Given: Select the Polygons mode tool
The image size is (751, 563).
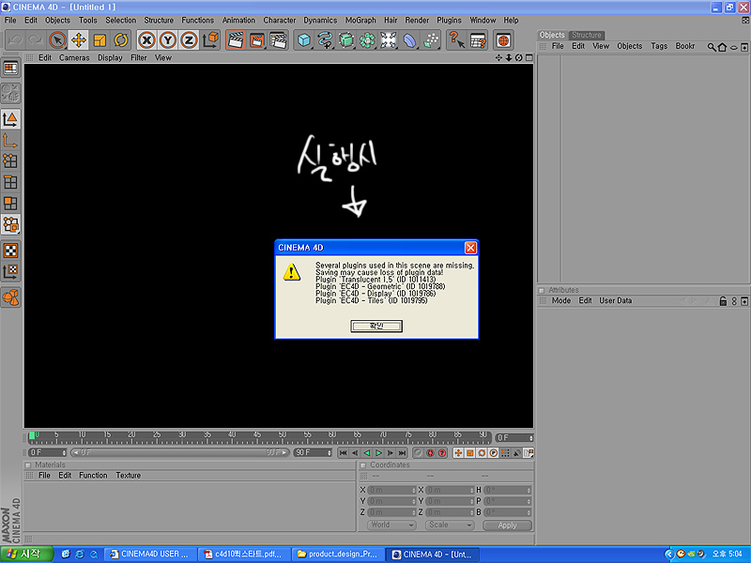Looking at the screenshot, I should pos(10,203).
